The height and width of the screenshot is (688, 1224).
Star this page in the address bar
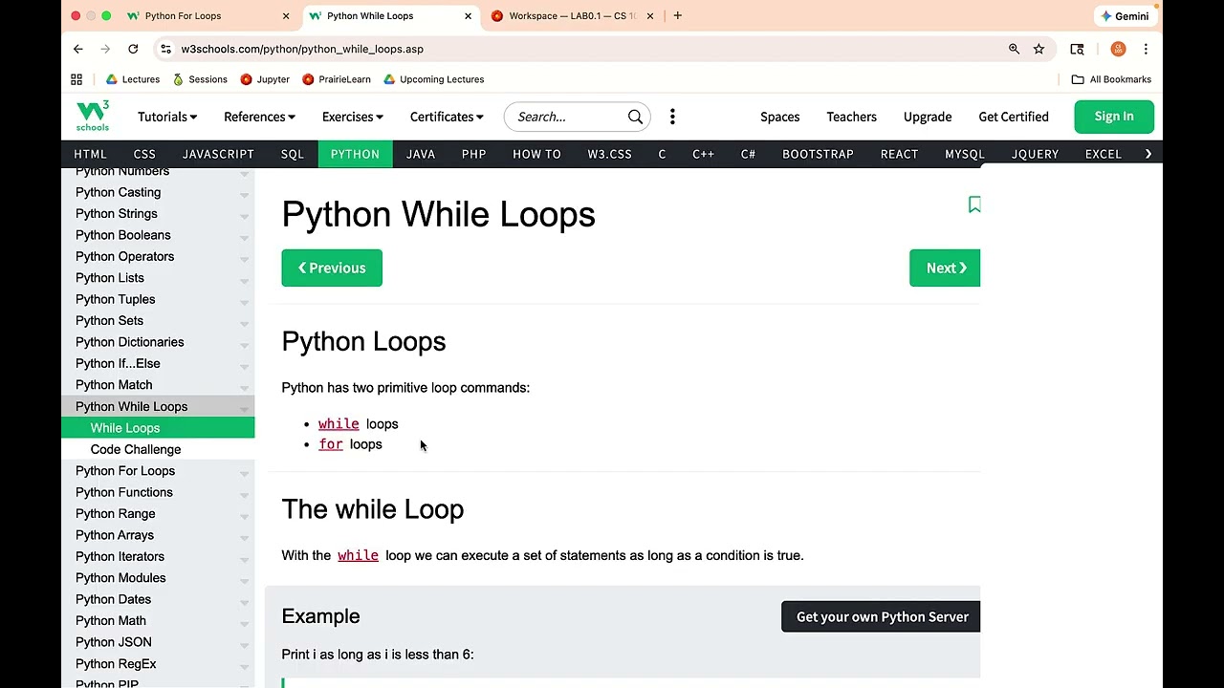click(x=1038, y=49)
